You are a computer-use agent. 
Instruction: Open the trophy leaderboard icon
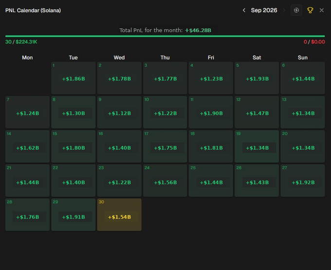(x=310, y=10)
